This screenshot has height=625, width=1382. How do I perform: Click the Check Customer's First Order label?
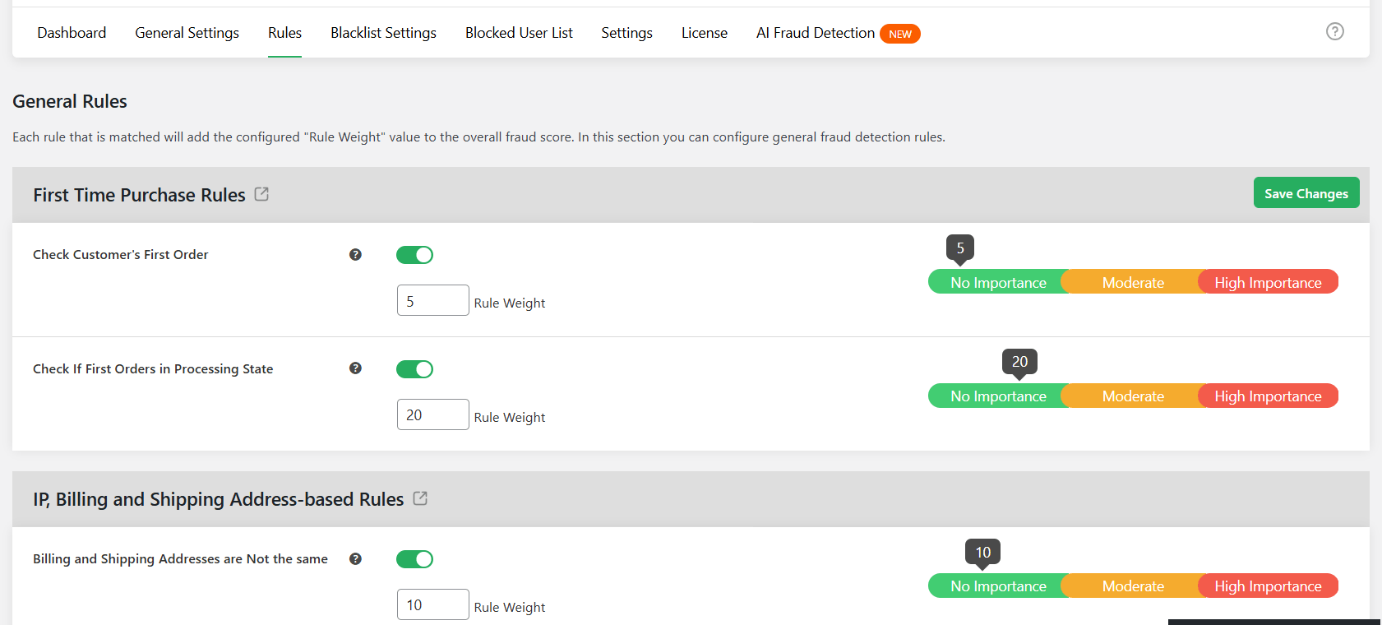[120, 255]
